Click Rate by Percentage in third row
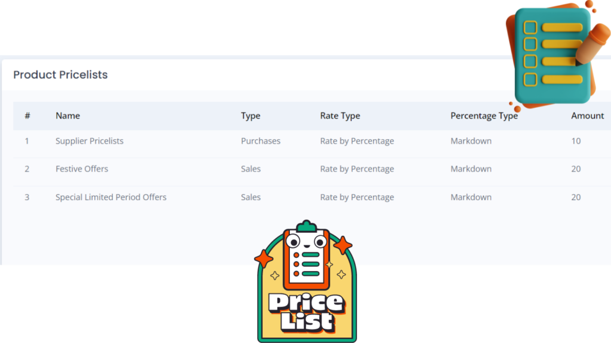 [x=357, y=197]
